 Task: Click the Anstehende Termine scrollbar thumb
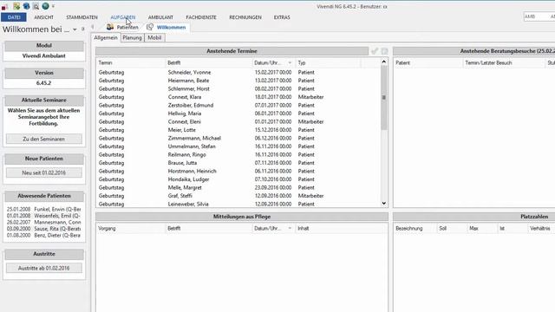click(x=383, y=97)
